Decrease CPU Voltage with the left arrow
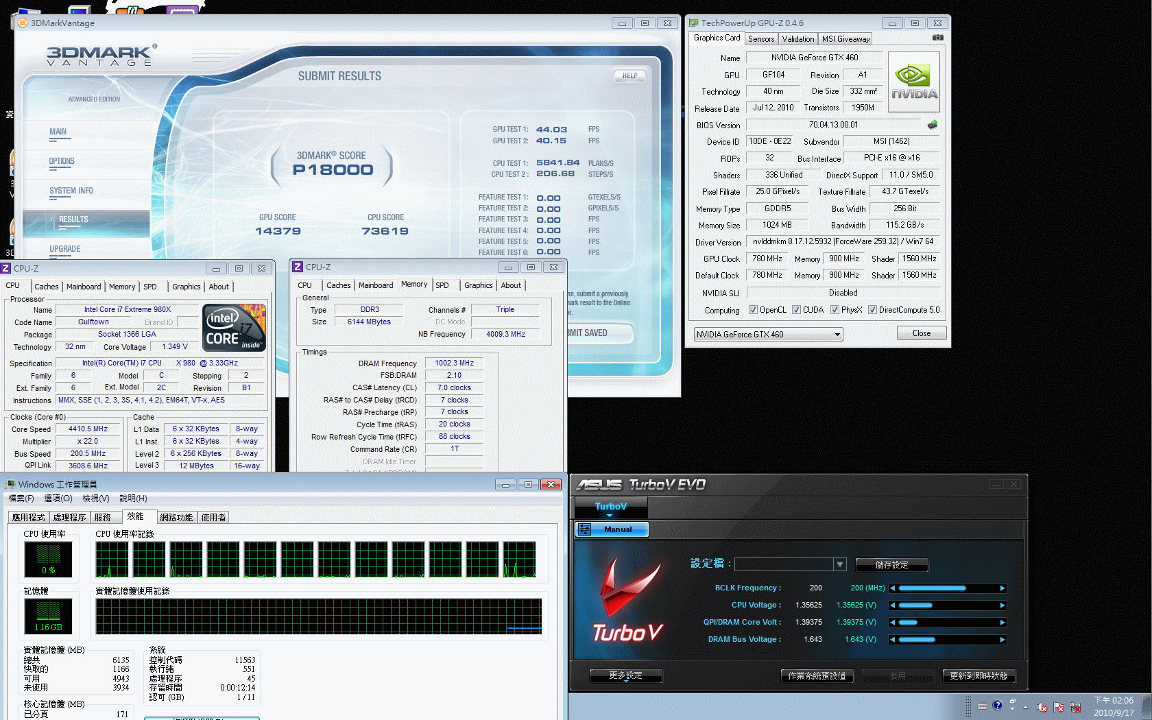The image size is (1152, 720). tap(893, 605)
